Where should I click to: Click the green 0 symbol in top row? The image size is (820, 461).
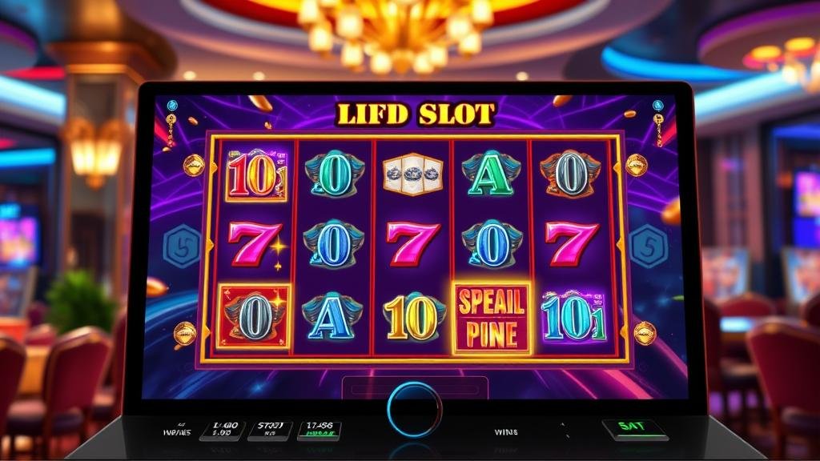(x=334, y=174)
